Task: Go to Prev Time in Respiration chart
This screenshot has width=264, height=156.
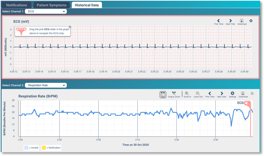Action: 210,94
